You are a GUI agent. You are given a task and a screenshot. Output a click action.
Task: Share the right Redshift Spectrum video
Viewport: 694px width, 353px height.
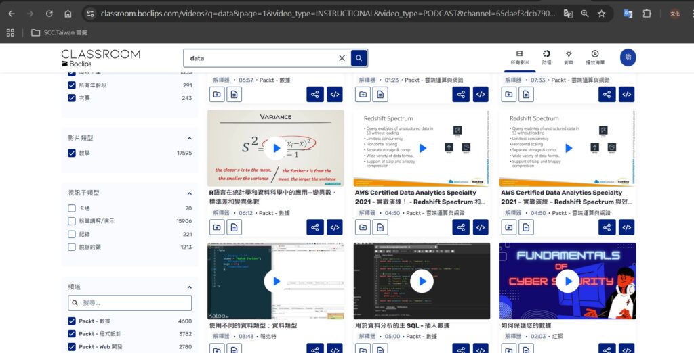(607, 227)
